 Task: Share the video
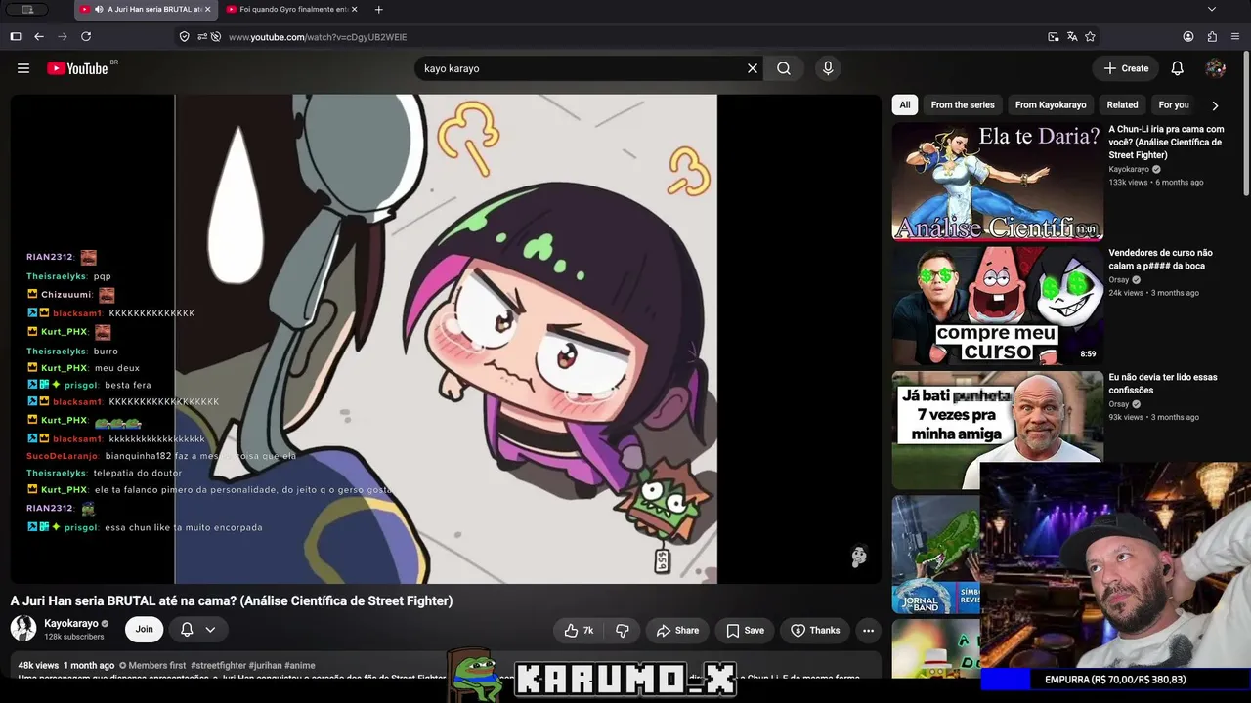pos(677,631)
